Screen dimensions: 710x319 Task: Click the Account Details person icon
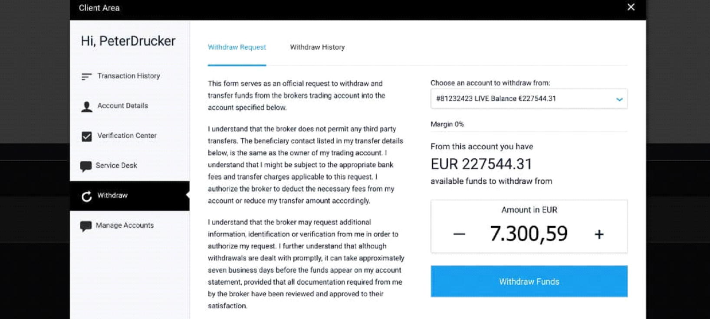click(x=87, y=107)
